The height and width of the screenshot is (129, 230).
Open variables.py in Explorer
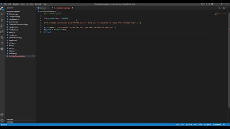point(13,53)
